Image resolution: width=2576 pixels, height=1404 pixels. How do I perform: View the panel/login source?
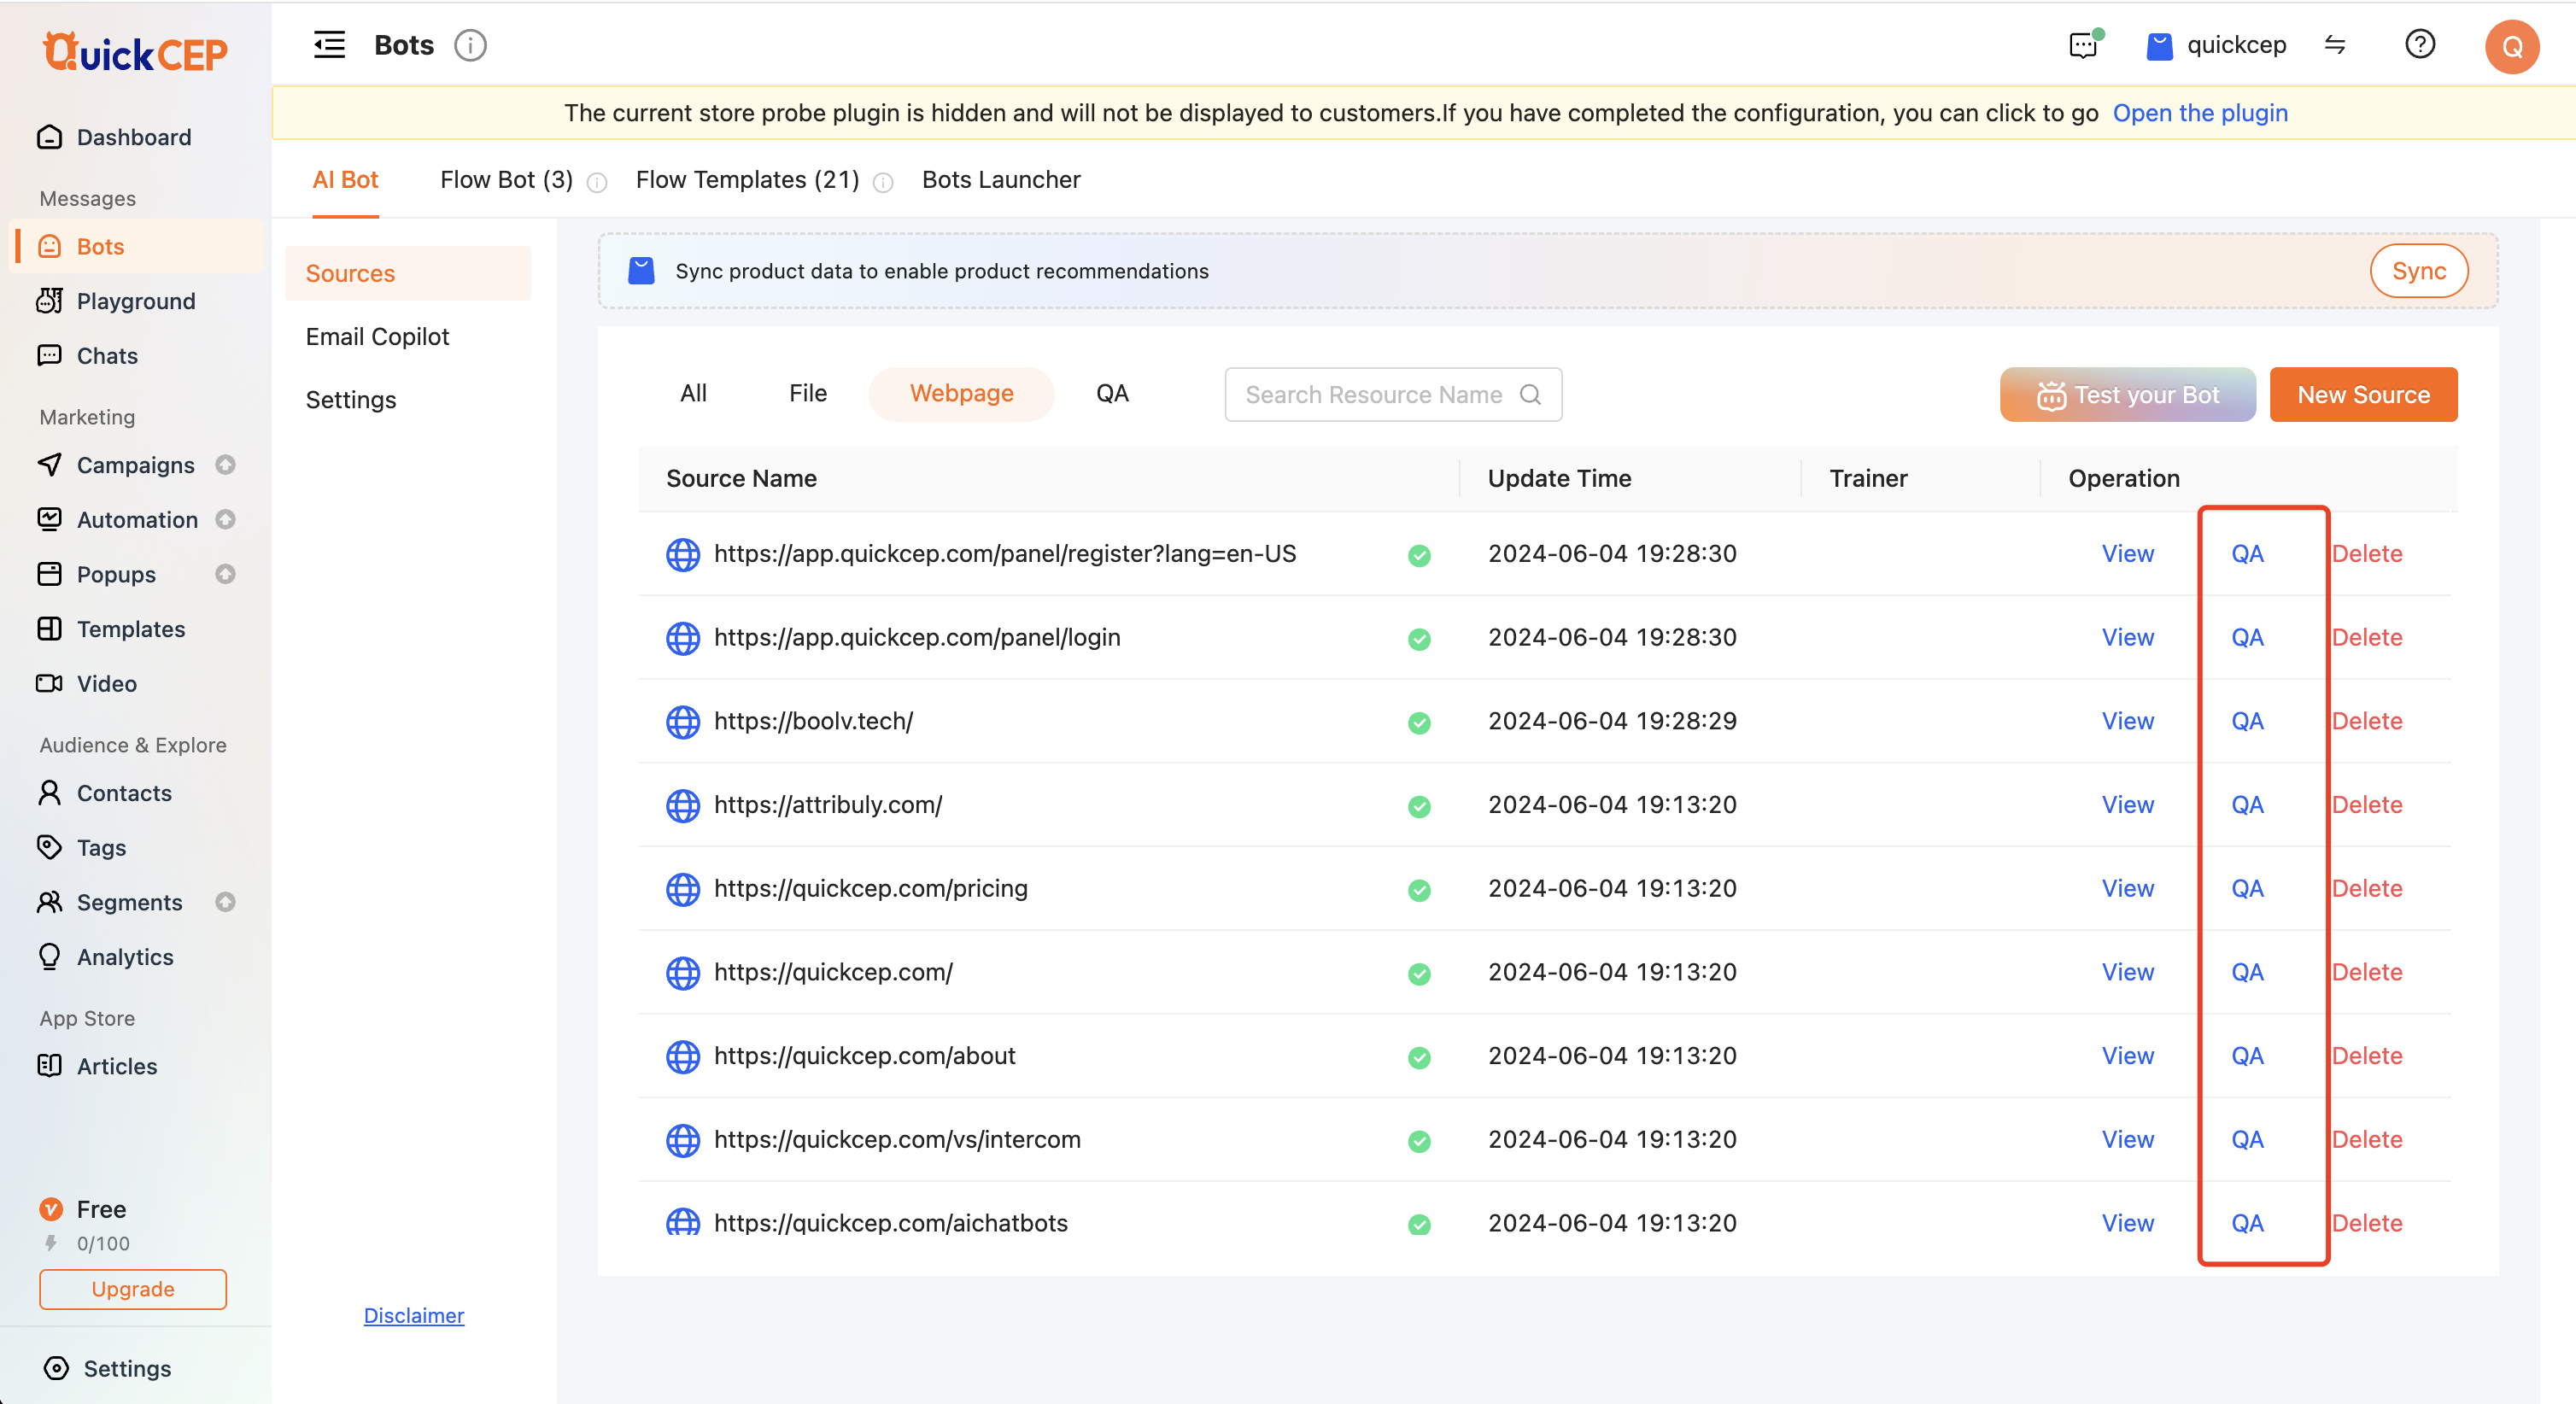tap(2127, 637)
